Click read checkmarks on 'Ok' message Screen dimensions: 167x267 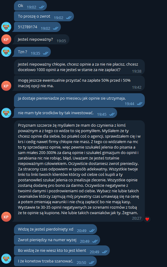point(42,7)
